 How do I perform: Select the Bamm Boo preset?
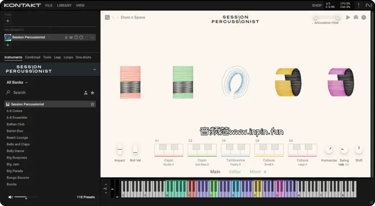click(x=15, y=131)
